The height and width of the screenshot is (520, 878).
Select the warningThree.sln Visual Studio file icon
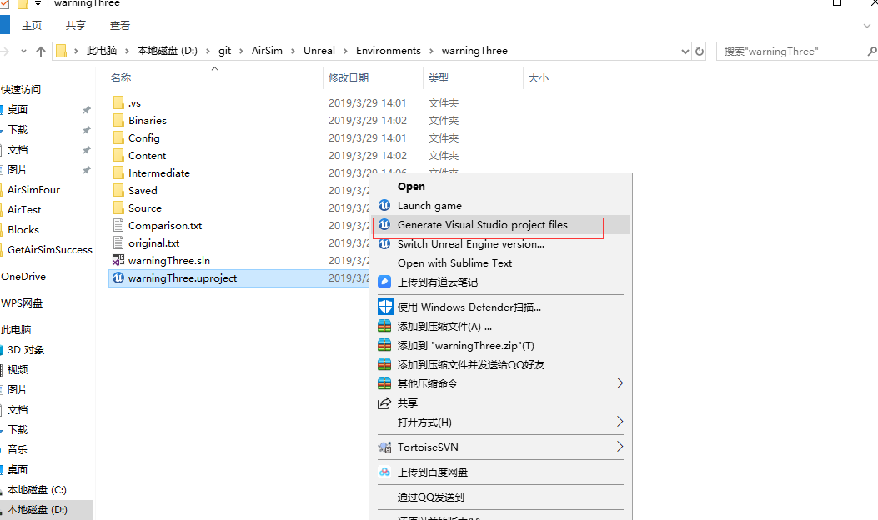click(x=118, y=260)
